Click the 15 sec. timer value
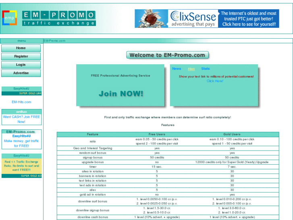The height and width of the screenshot is (220, 293). coord(157,167)
